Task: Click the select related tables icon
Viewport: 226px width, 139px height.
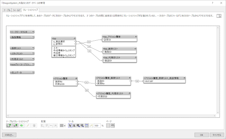Action: pyautogui.click(x=91, y=126)
